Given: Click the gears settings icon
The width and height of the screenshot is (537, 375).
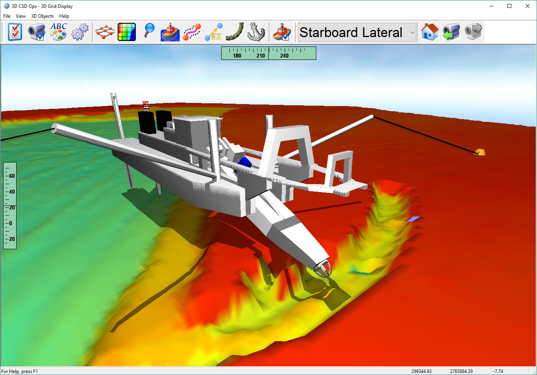Looking at the screenshot, I should coord(80,32).
